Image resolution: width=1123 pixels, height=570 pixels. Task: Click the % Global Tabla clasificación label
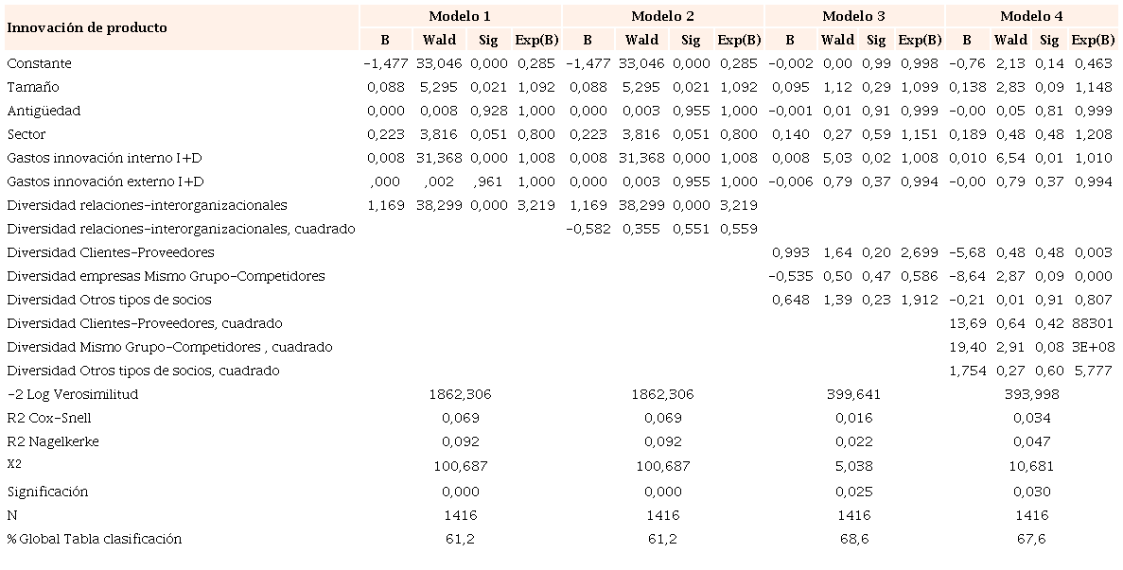95,539
